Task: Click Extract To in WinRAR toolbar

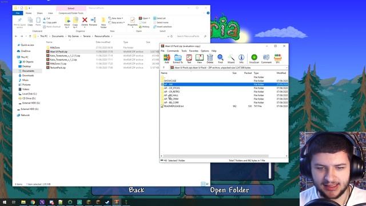Action: 178,58
